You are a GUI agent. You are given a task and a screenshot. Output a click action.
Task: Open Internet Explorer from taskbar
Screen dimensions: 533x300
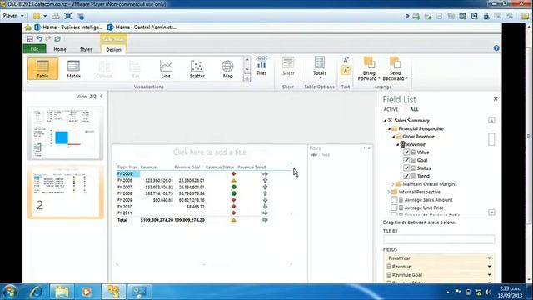coord(36,292)
